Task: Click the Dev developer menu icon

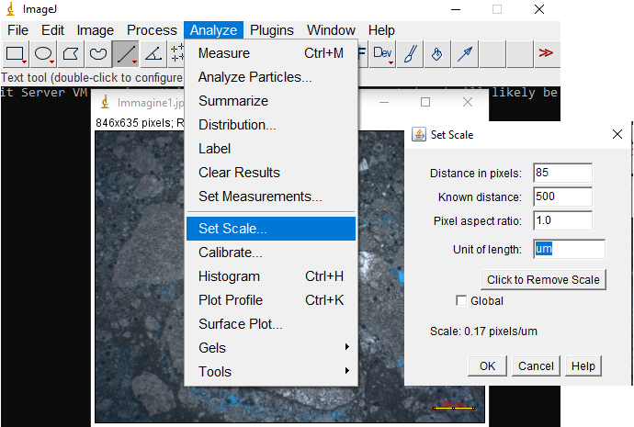Action: click(383, 54)
